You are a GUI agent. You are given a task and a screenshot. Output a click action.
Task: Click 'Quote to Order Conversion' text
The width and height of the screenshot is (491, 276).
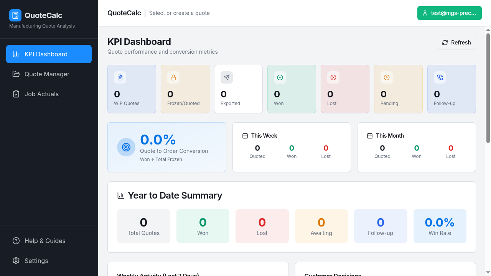(x=174, y=151)
